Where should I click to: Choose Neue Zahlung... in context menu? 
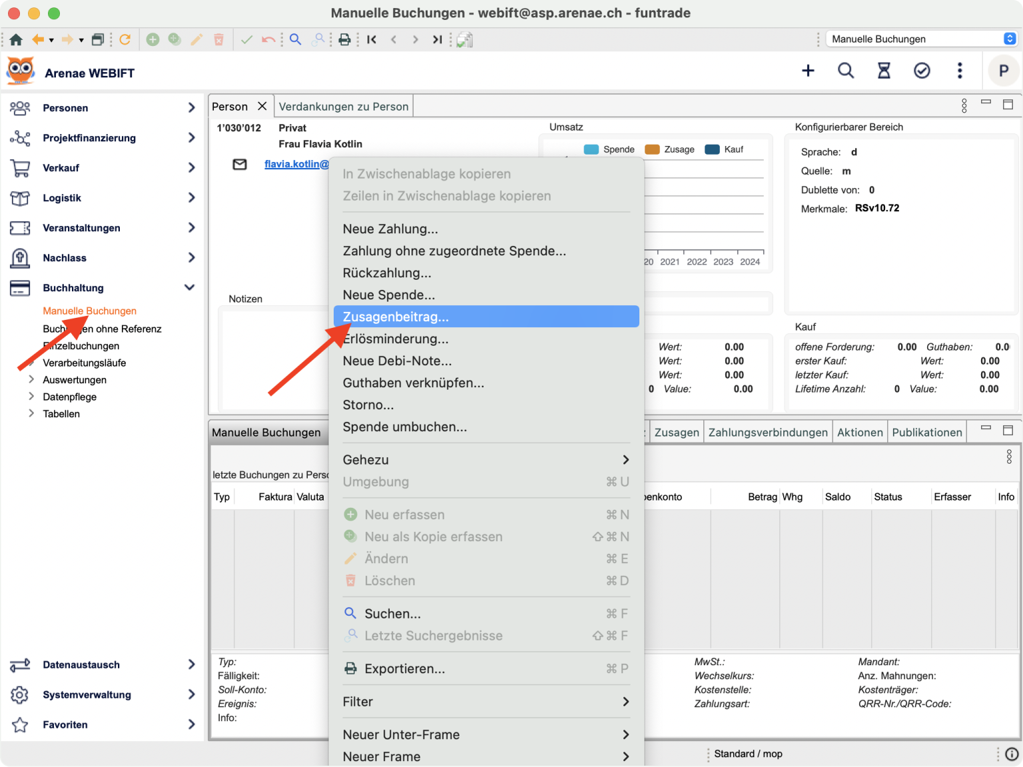coord(390,229)
